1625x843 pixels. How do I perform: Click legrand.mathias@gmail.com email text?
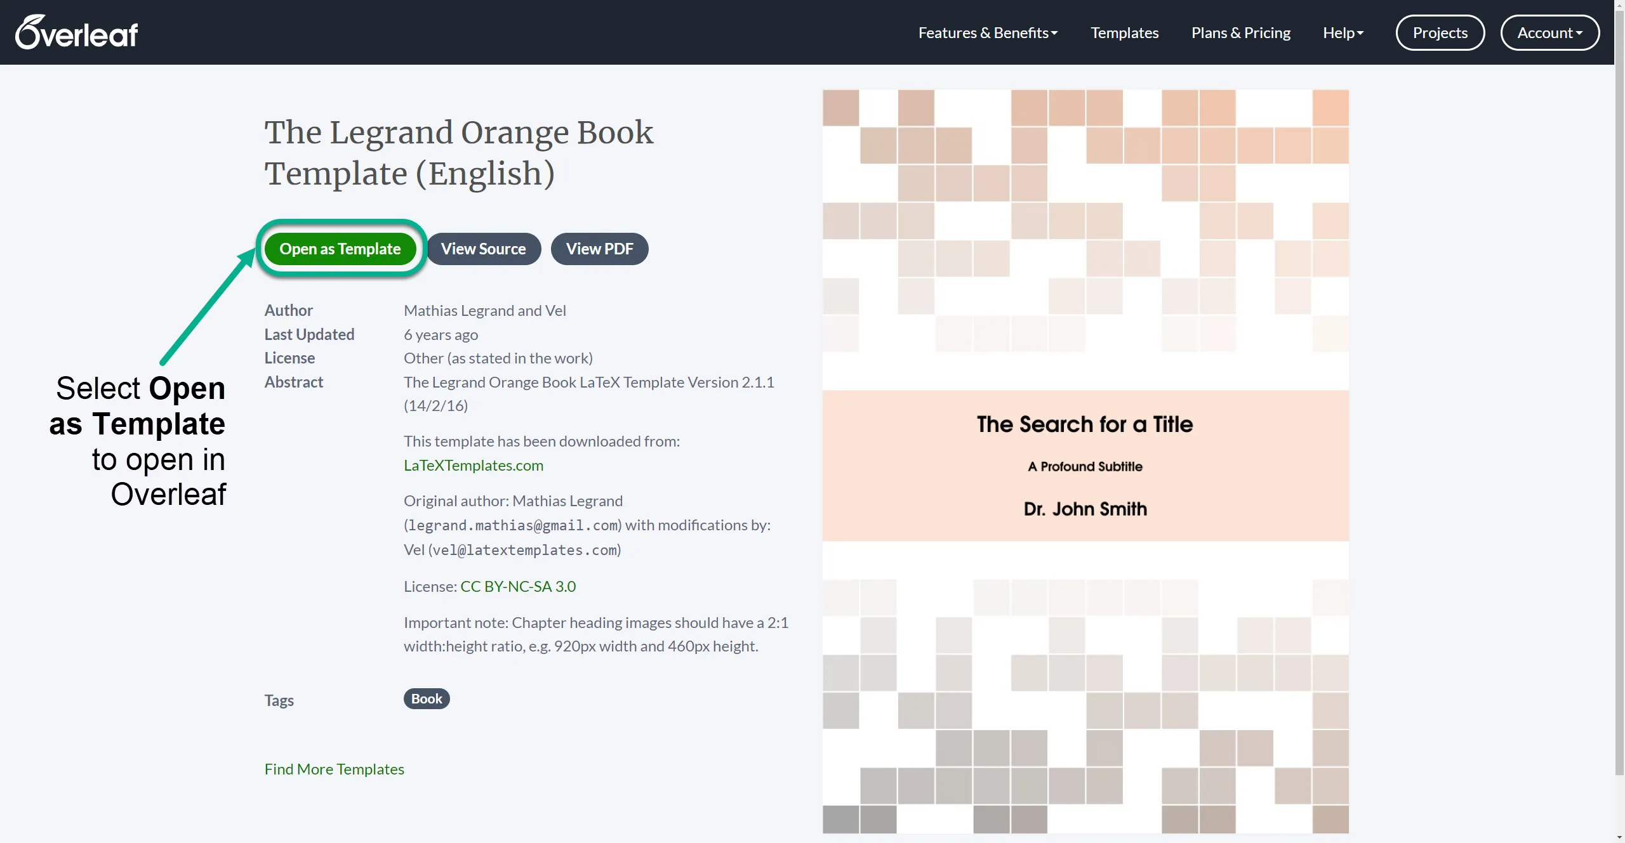(x=513, y=525)
